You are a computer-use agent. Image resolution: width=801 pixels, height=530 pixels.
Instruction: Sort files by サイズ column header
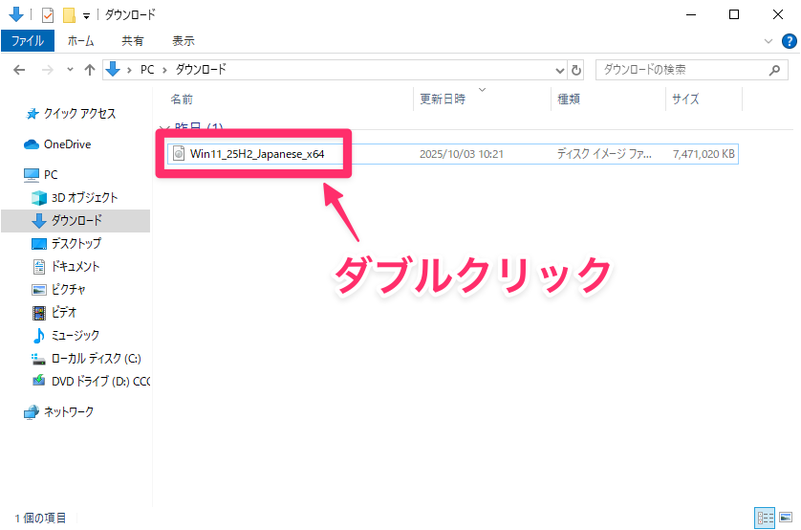685,99
